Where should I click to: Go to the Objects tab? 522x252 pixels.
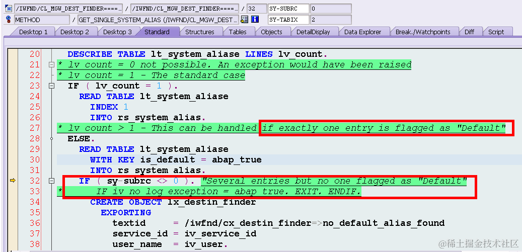click(x=271, y=32)
